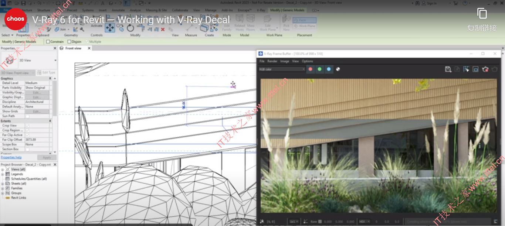The height and width of the screenshot is (226, 505).
Task: Toggle the Far Clip Active checkbox
Action: [x=27, y=135]
